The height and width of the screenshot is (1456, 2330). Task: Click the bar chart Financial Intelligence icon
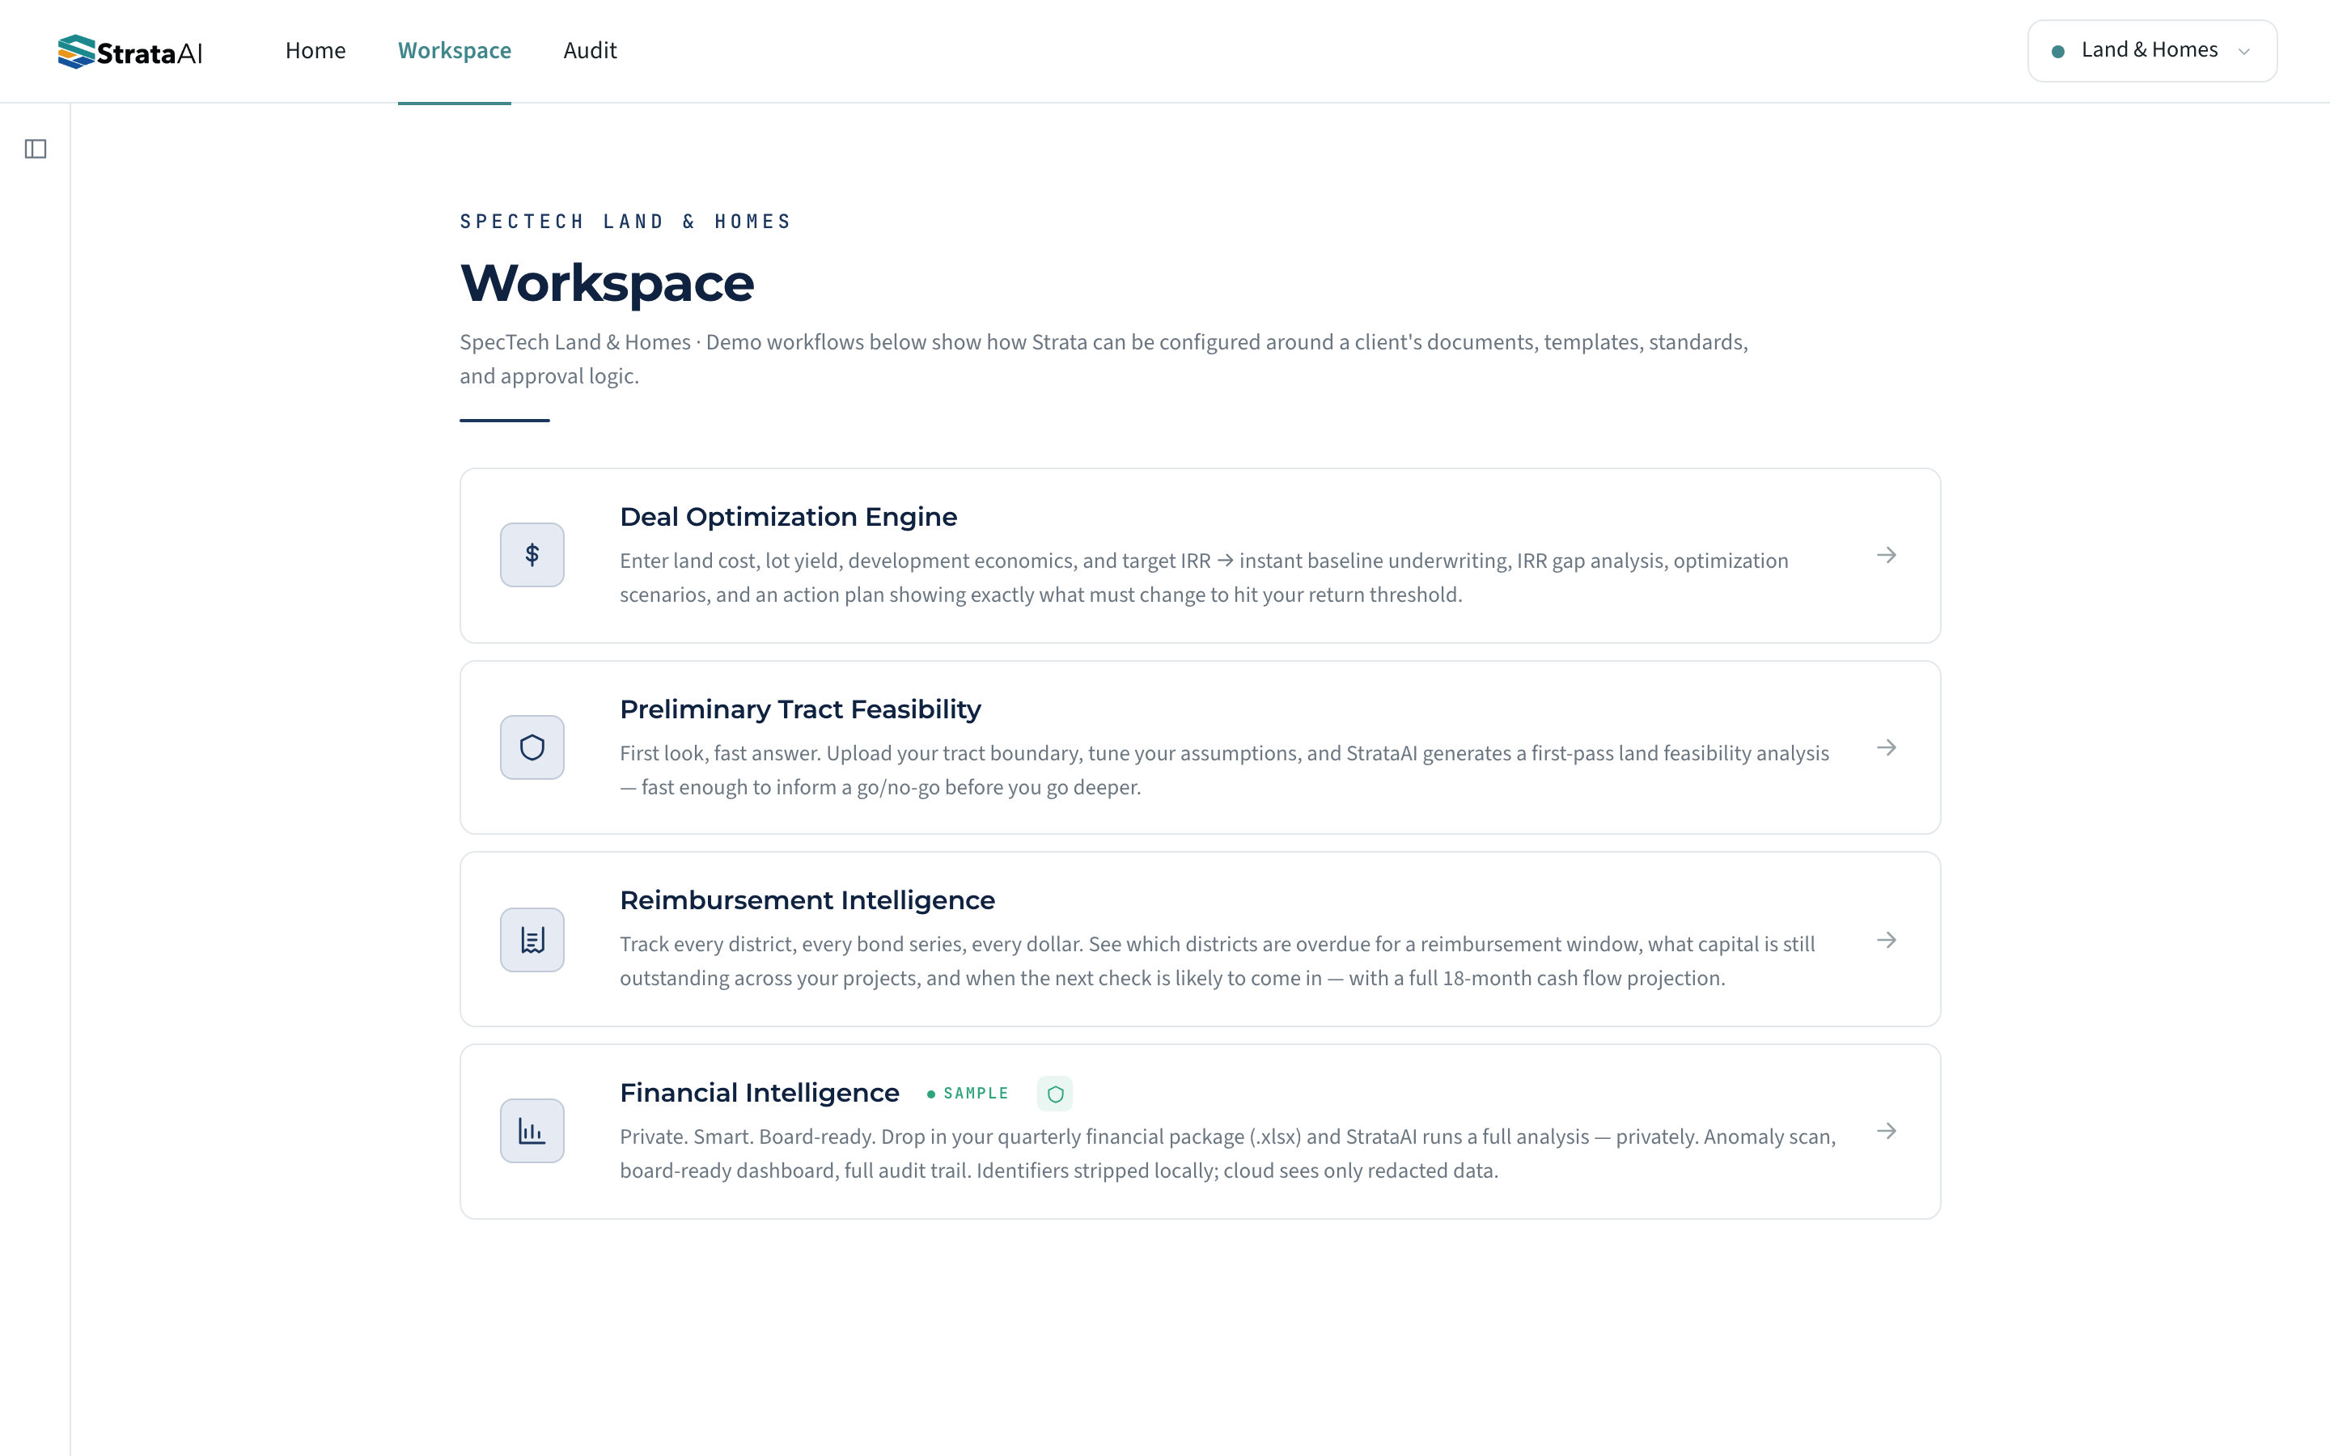[532, 1131]
